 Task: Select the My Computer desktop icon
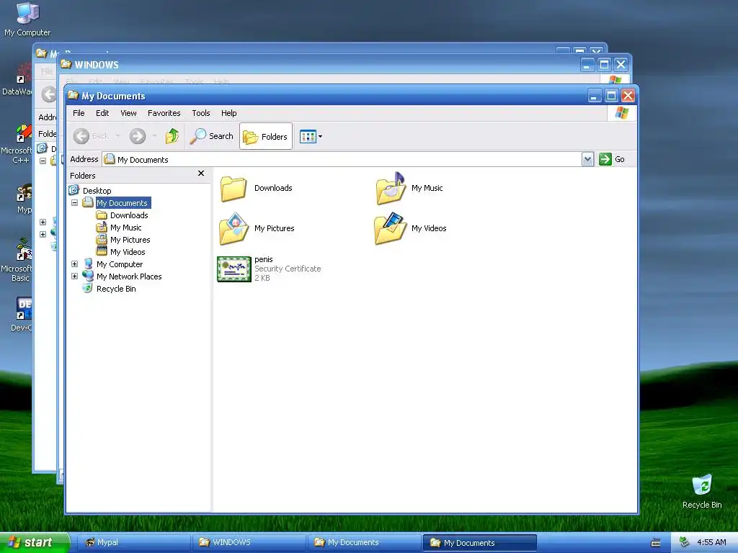pos(27,19)
